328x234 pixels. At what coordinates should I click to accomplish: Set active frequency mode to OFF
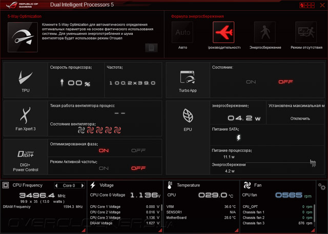tap(138, 168)
